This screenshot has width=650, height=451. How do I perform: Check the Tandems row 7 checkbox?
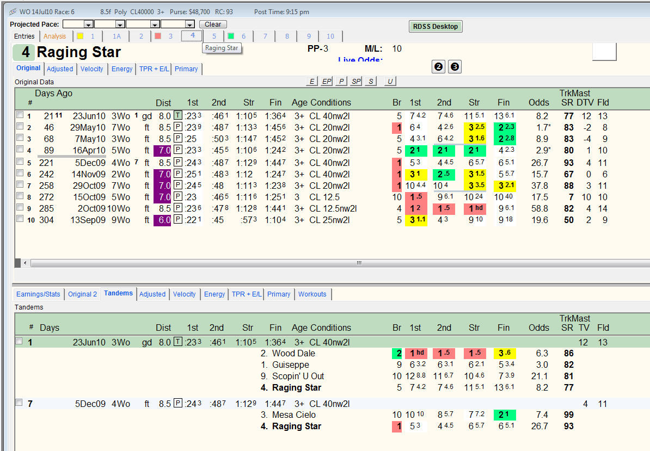[19, 403]
